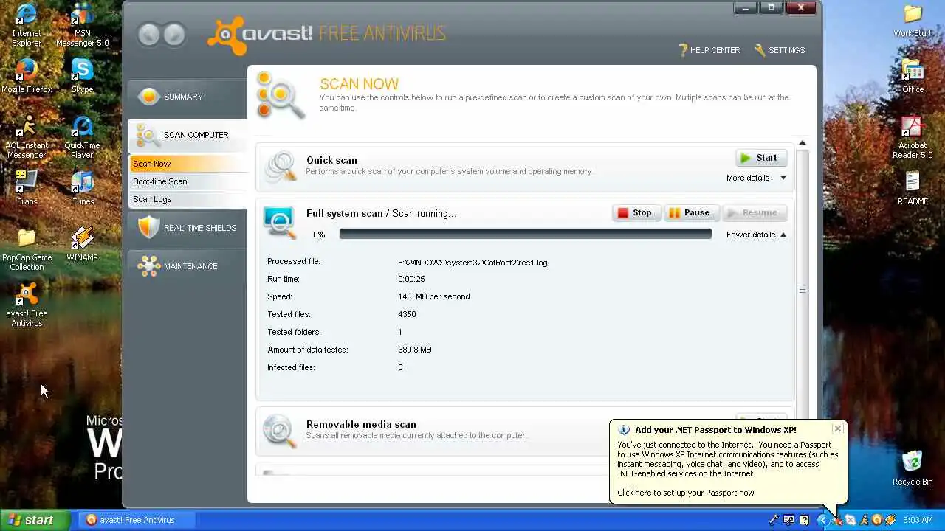Open Scan Logs
The height and width of the screenshot is (531, 945).
188,199
